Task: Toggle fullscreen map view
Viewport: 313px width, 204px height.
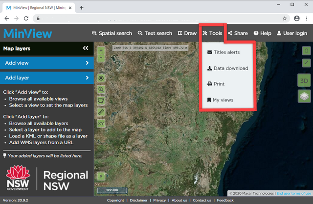Action: (306, 63)
